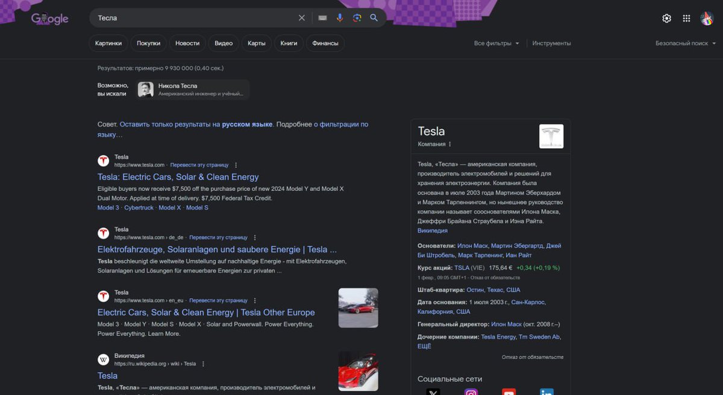723x395 pixels.
Task: Open search by image (Google Lens) icon
Action: point(357,18)
